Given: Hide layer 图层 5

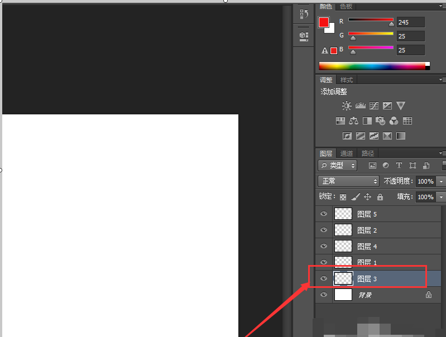Looking at the screenshot, I should tap(324, 214).
